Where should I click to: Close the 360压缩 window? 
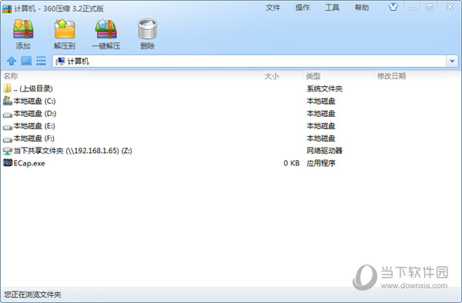tap(450, 7)
